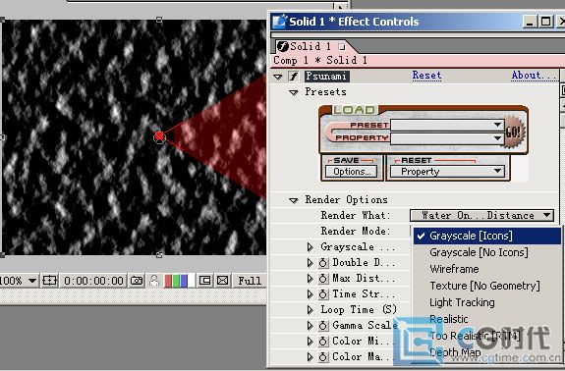Viewport: 565px width, 371px height.
Task: Take snapshot with camera icon
Action: [x=137, y=281]
